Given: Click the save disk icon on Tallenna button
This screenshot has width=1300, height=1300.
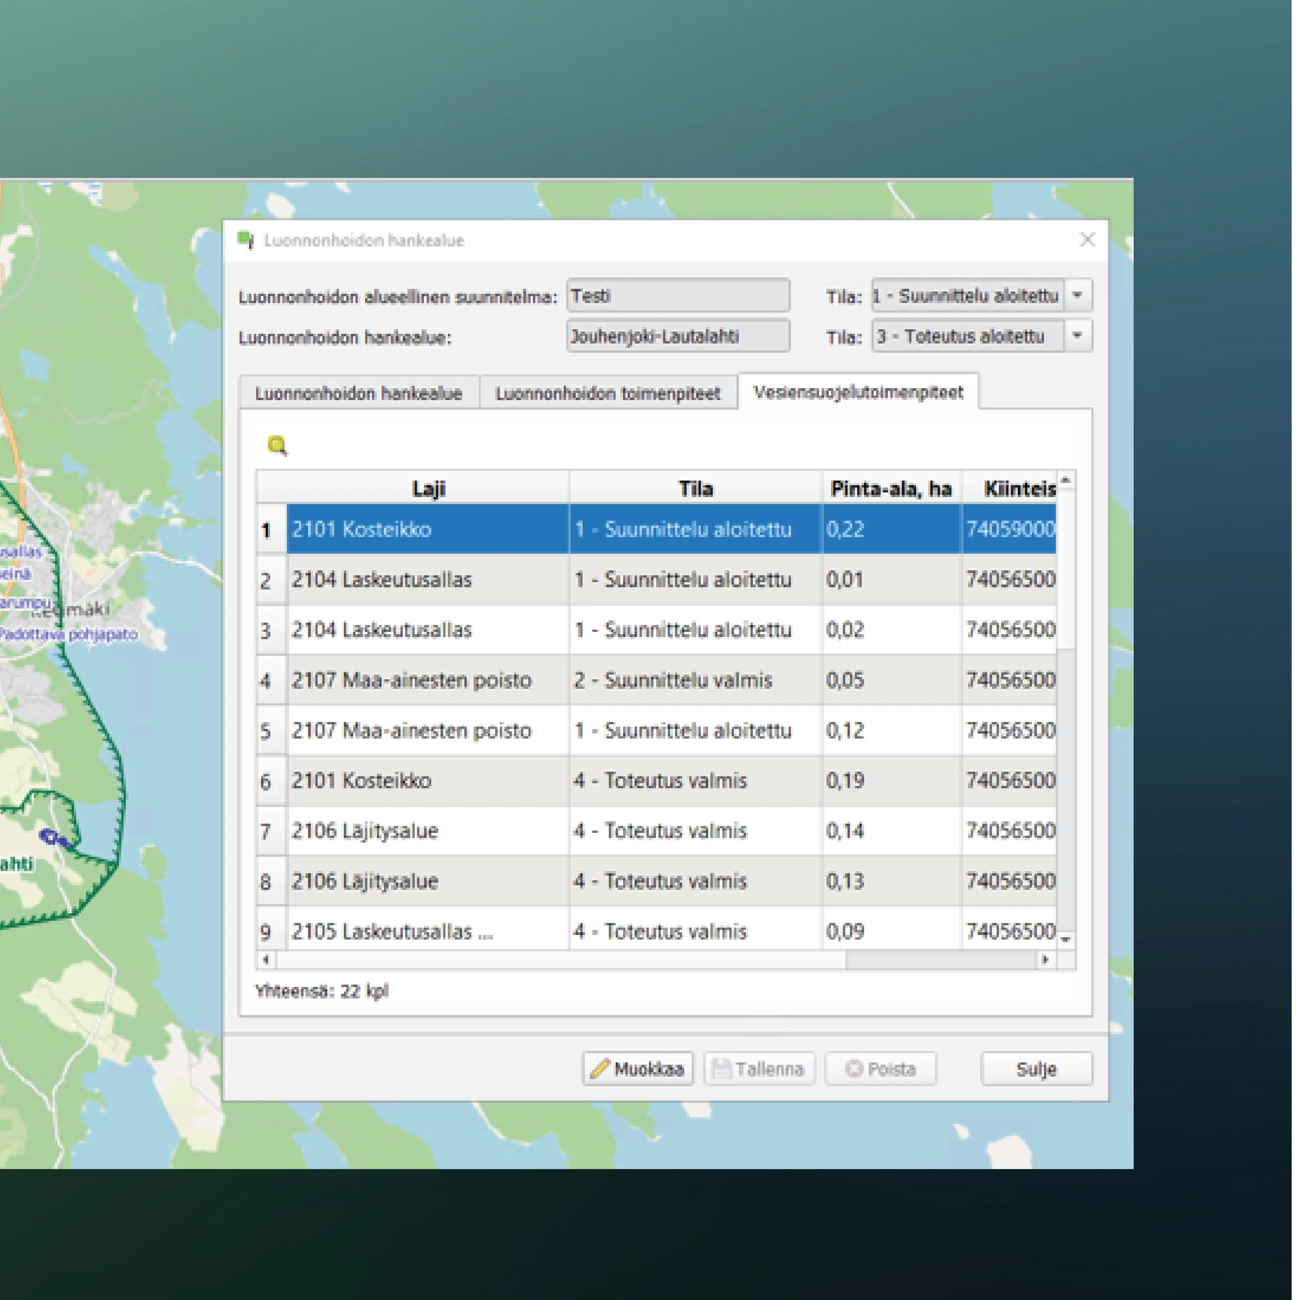Looking at the screenshot, I should pyautogui.click(x=722, y=1068).
